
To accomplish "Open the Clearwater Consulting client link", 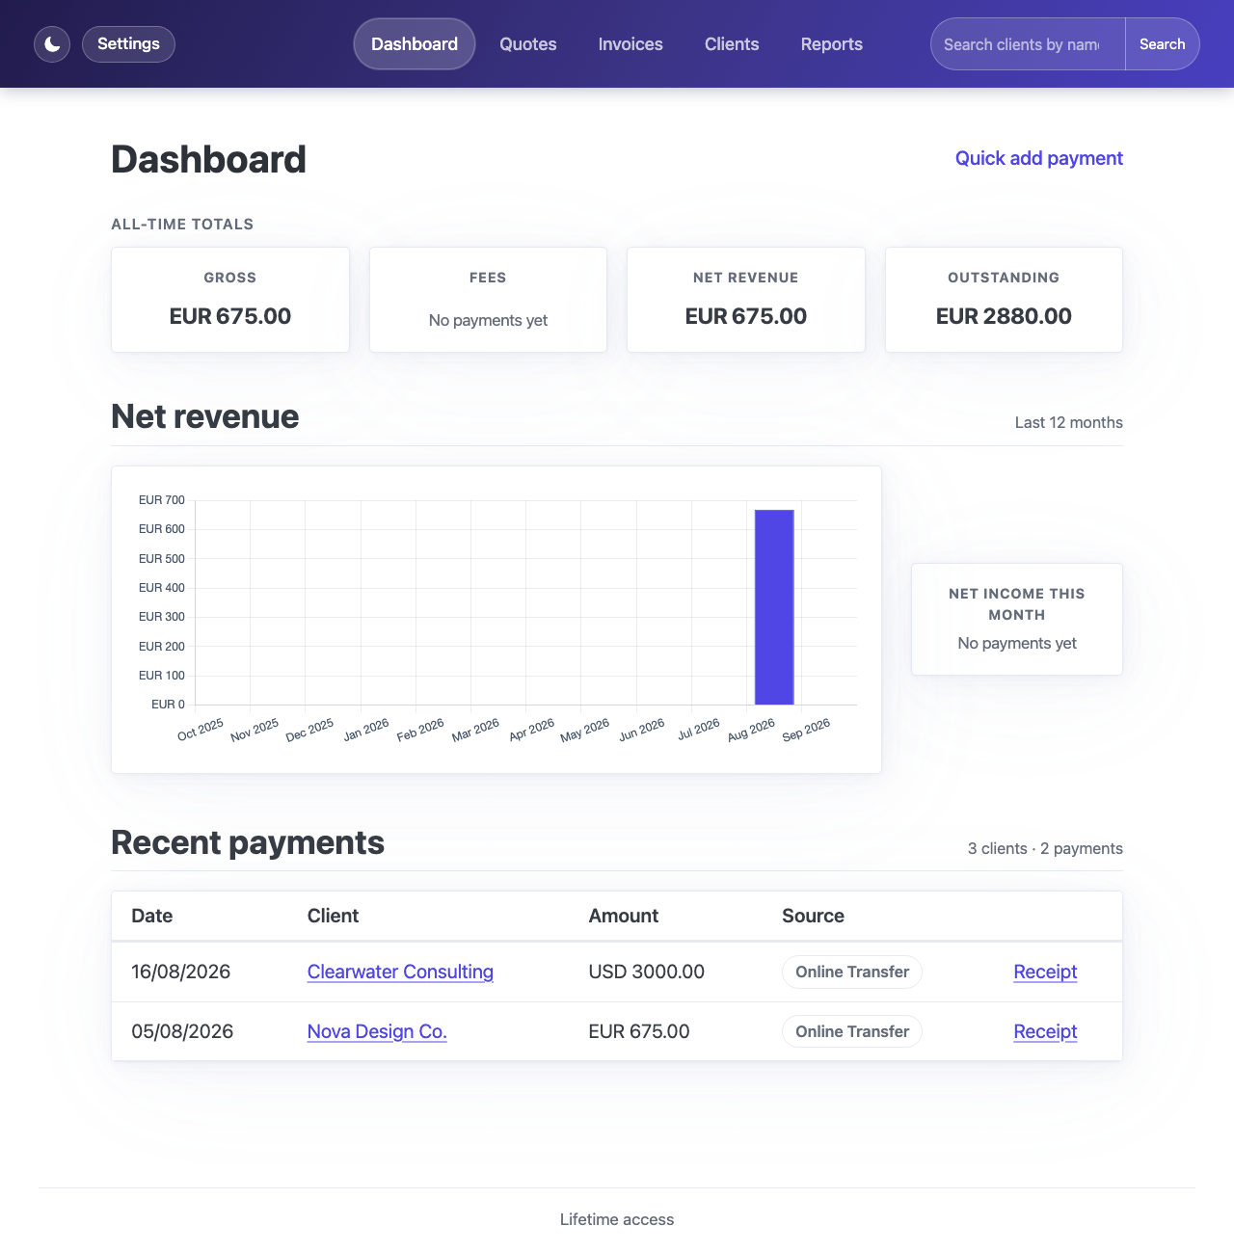I will click(x=400, y=972).
